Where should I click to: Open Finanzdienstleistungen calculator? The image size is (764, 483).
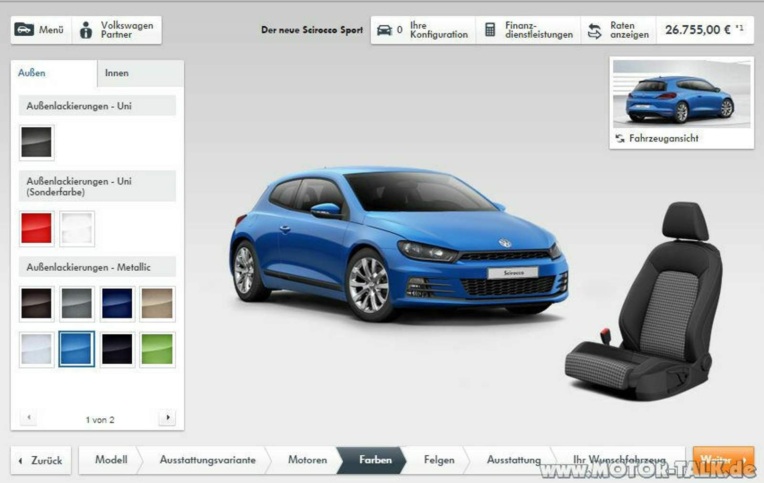528,30
